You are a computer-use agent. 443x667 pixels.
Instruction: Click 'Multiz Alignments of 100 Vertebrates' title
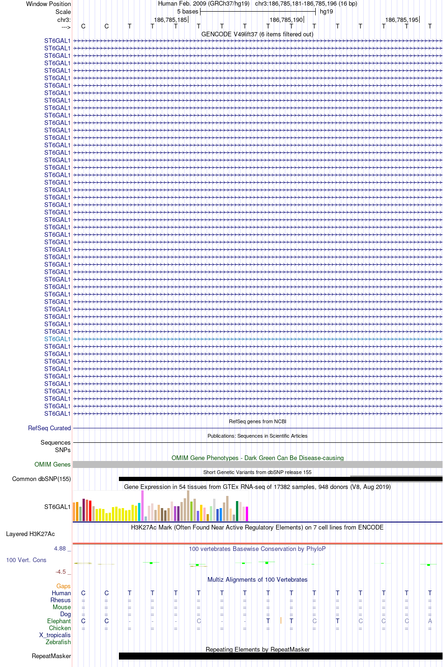pyautogui.click(x=257, y=579)
